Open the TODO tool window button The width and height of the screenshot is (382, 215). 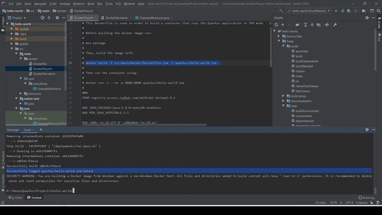point(16,198)
